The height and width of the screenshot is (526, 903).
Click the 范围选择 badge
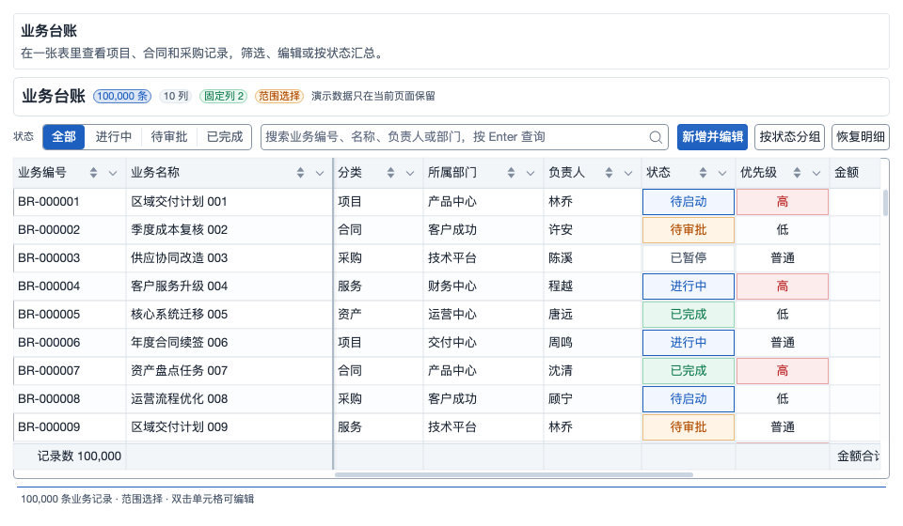[x=279, y=96]
